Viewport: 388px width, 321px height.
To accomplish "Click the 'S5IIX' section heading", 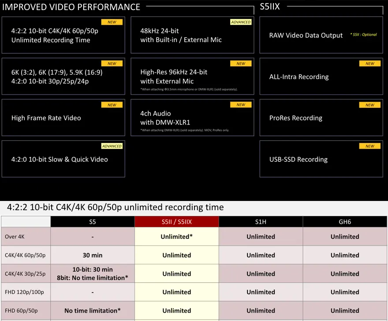I will pos(270,7).
